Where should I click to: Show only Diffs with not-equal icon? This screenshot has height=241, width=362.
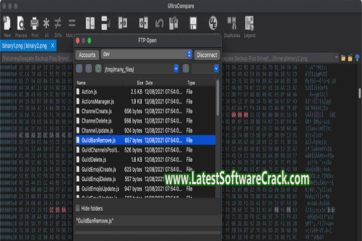pyautogui.click(x=58, y=24)
